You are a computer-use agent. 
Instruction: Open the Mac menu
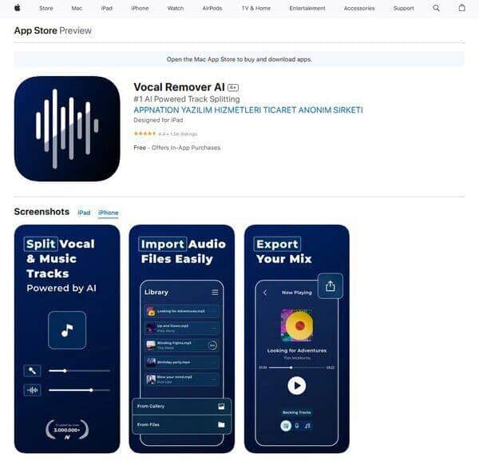pyautogui.click(x=77, y=8)
